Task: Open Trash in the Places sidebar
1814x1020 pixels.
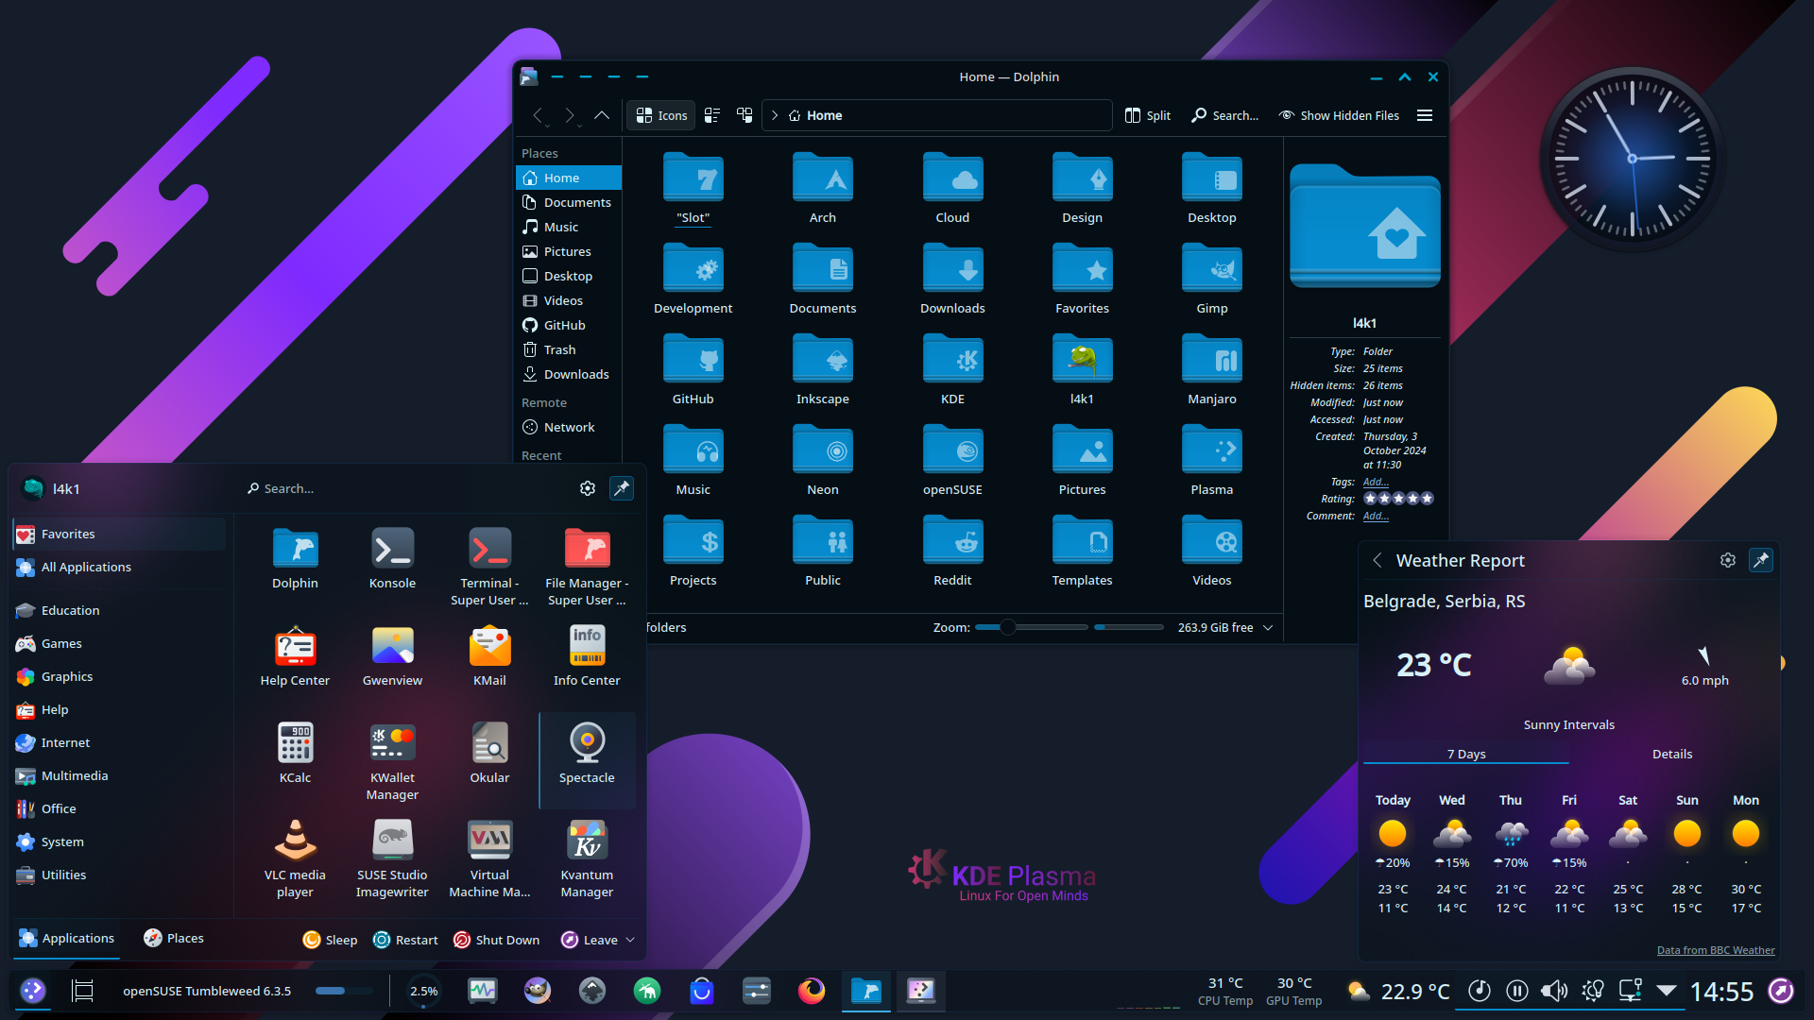Action: 569,349
